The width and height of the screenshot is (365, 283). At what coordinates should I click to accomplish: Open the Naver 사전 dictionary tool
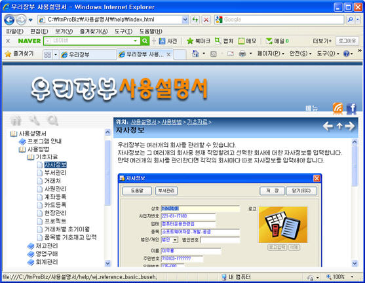point(168,41)
